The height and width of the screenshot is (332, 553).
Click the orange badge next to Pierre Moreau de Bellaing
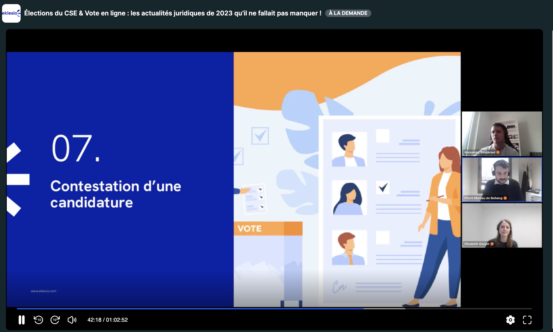point(505,198)
